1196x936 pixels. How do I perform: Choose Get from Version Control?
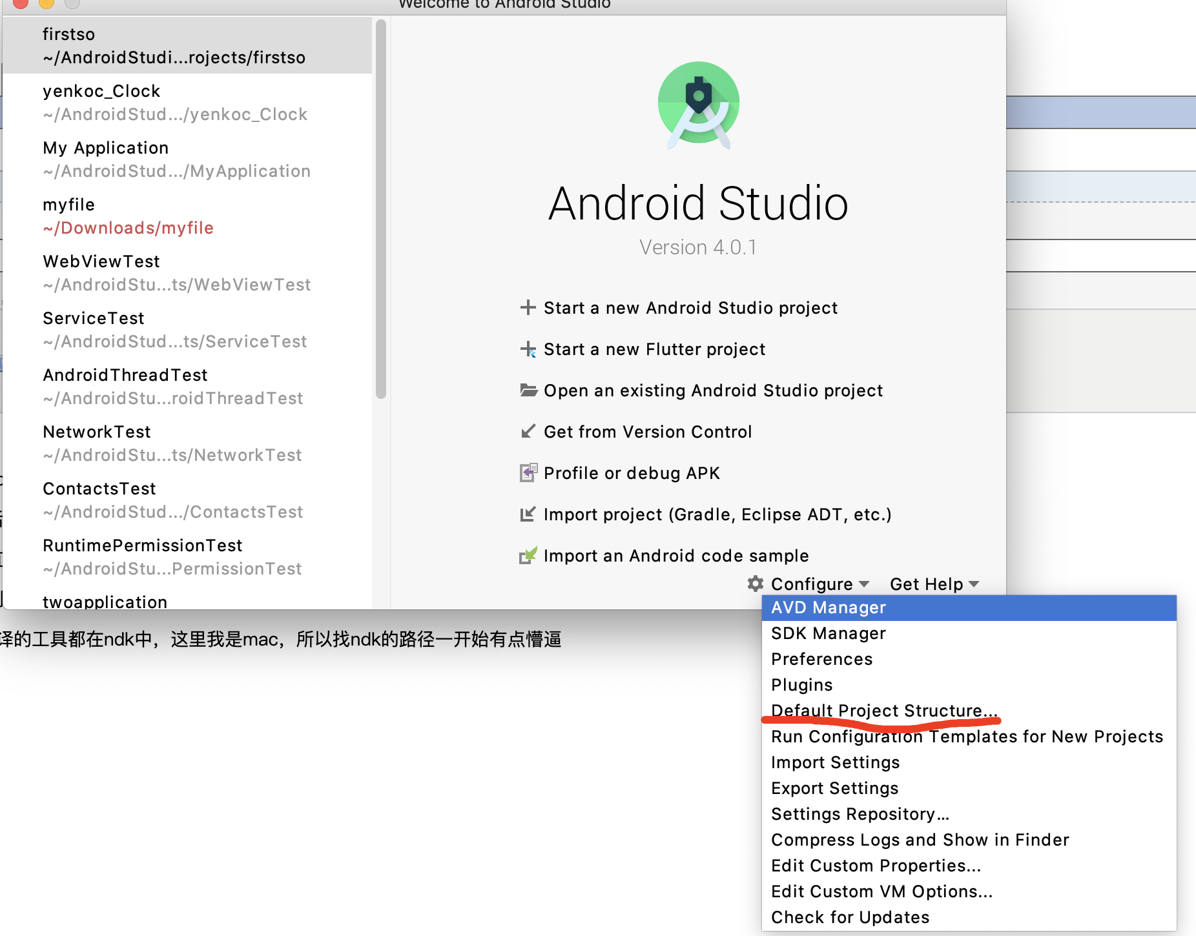click(x=648, y=432)
